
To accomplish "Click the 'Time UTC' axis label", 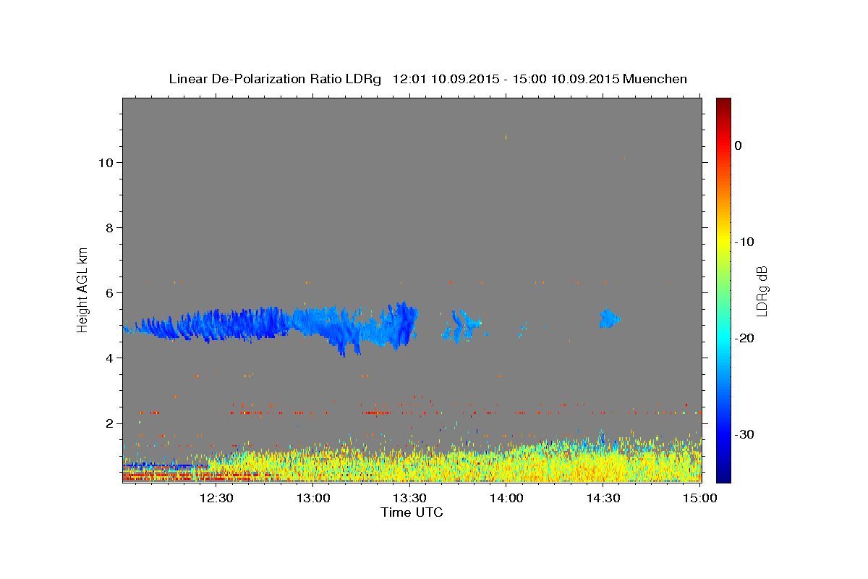I will tap(412, 512).
